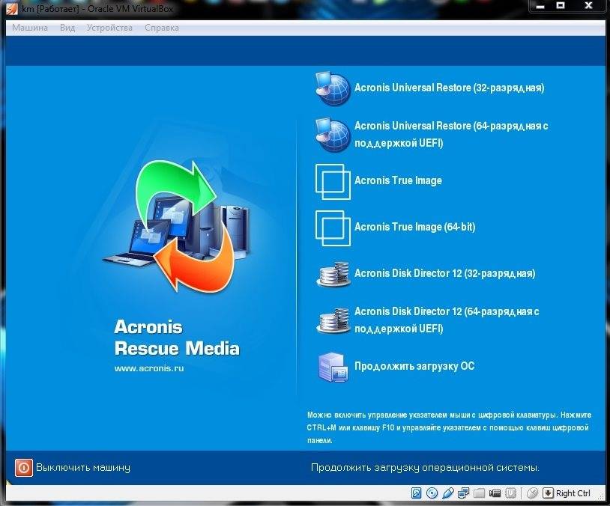Click the computer icon beside Продолжить загрузку ОС
The height and width of the screenshot is (506, 610).
333,367
